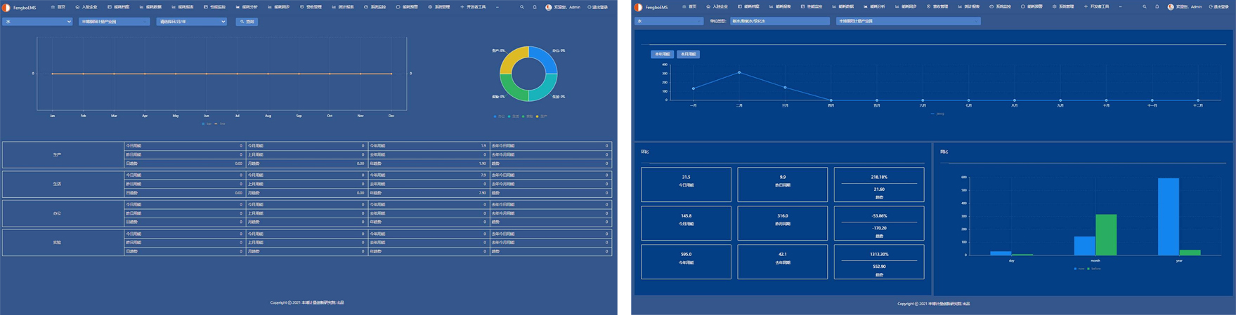The height and width of the screenshot is (315, 1236).
Task: Click the 查询 search button
Action: click(247, 22)
